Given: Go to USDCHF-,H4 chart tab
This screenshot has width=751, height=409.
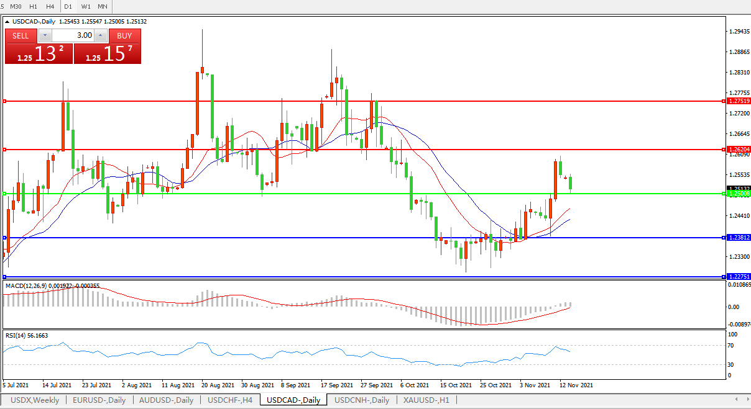Looking at the screenshot, I should point(230,400).
